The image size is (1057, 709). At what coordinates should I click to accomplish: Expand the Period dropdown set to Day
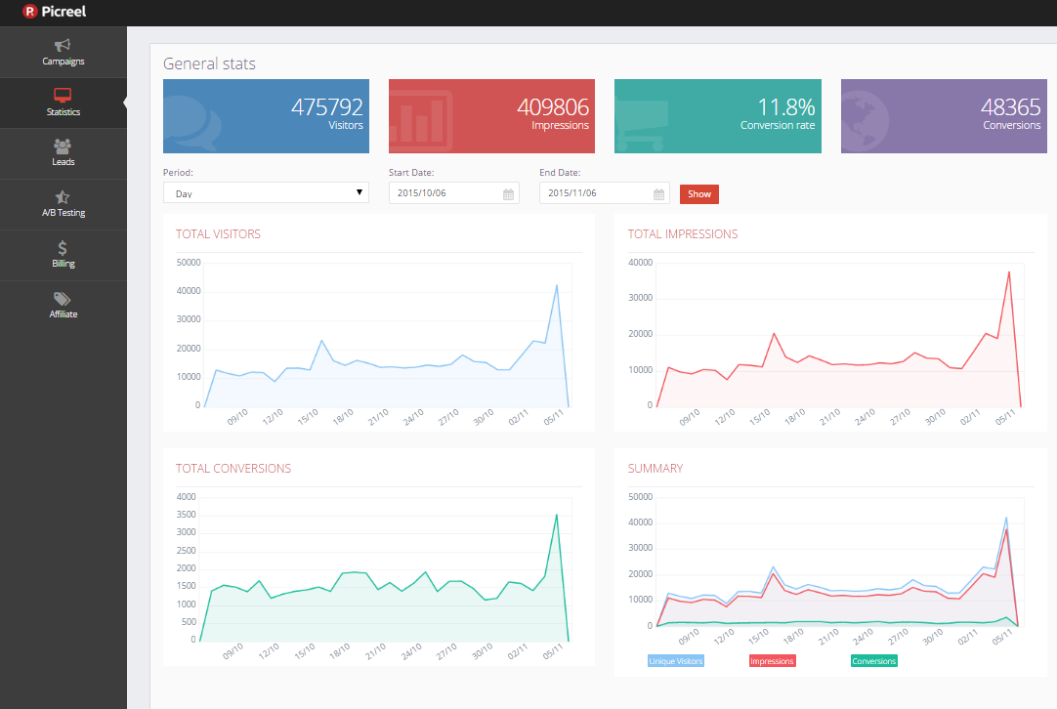point(266,192)
